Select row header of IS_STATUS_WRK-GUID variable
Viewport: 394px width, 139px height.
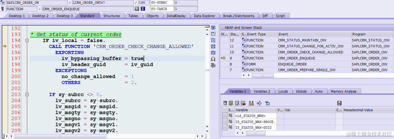(x=225, y=128)
